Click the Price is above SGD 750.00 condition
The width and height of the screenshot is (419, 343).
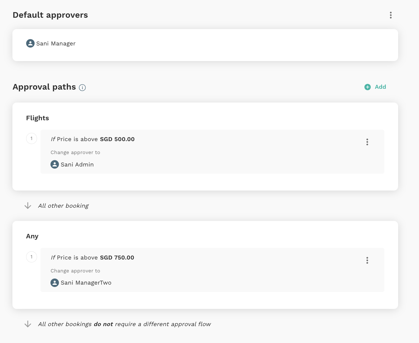(92, 258)
